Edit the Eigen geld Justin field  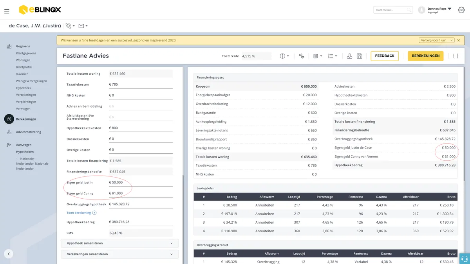click(141, 183)
